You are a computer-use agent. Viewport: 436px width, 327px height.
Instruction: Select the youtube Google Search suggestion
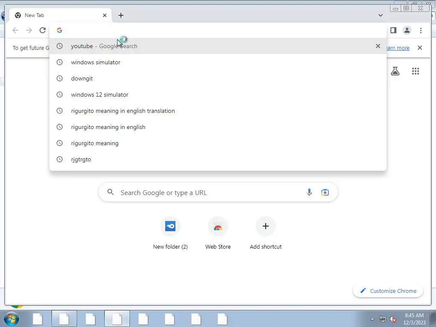tap(218, 46)
